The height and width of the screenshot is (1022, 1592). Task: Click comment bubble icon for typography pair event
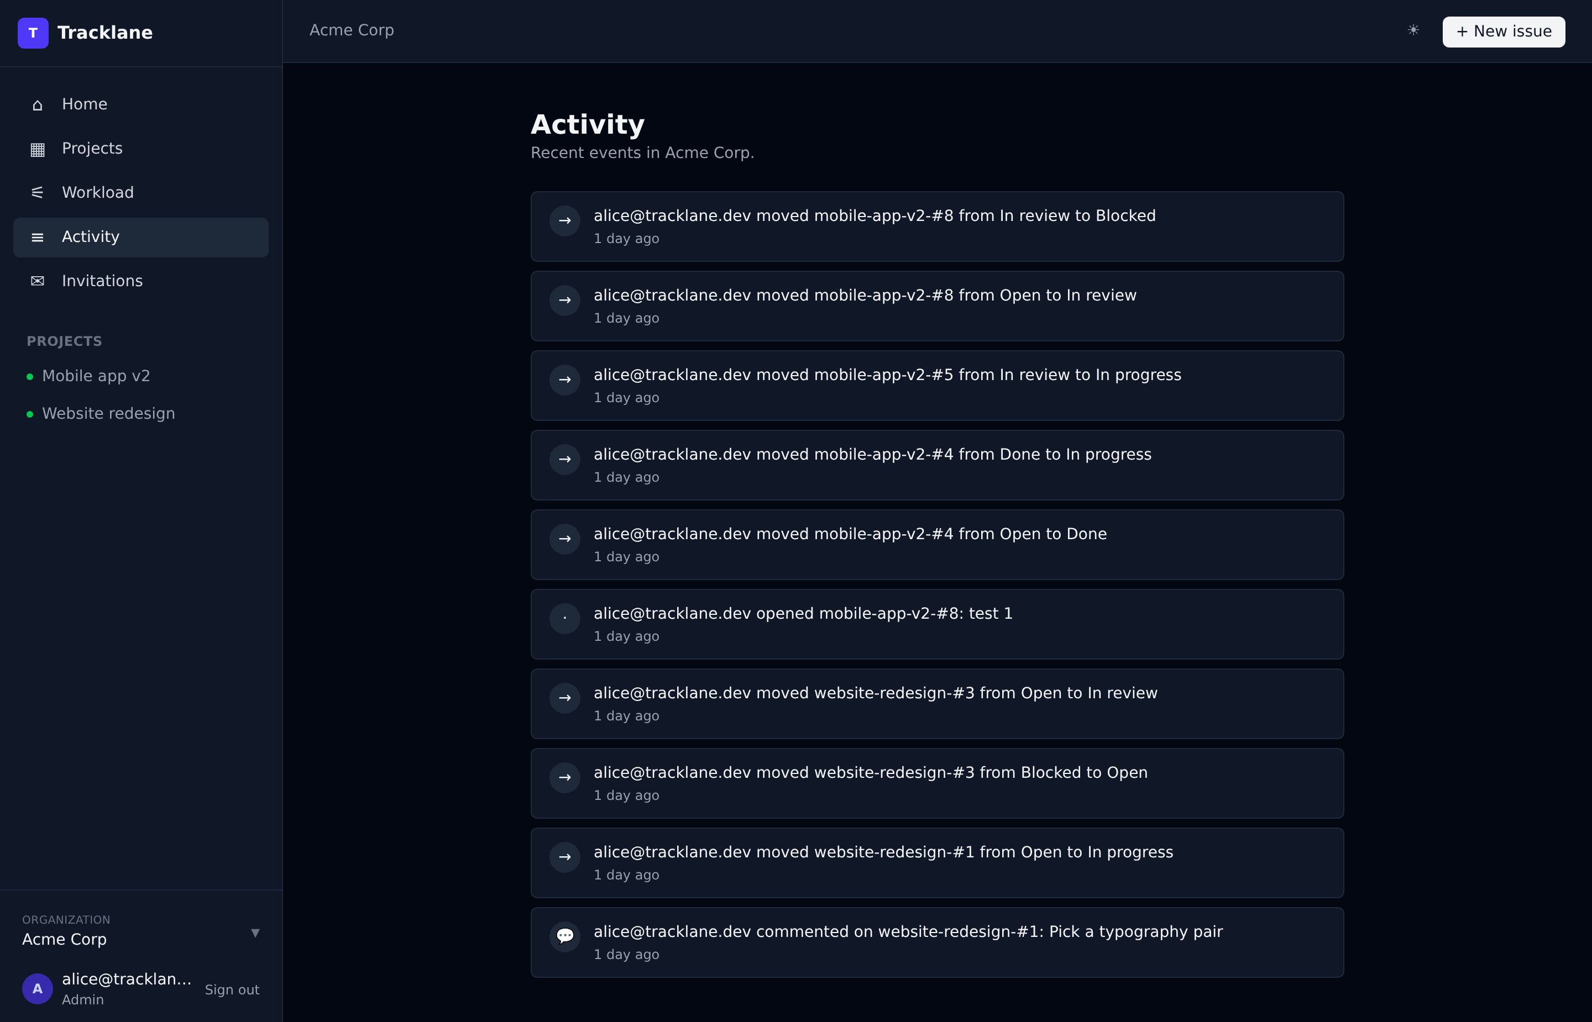click(x=565, y=937)
